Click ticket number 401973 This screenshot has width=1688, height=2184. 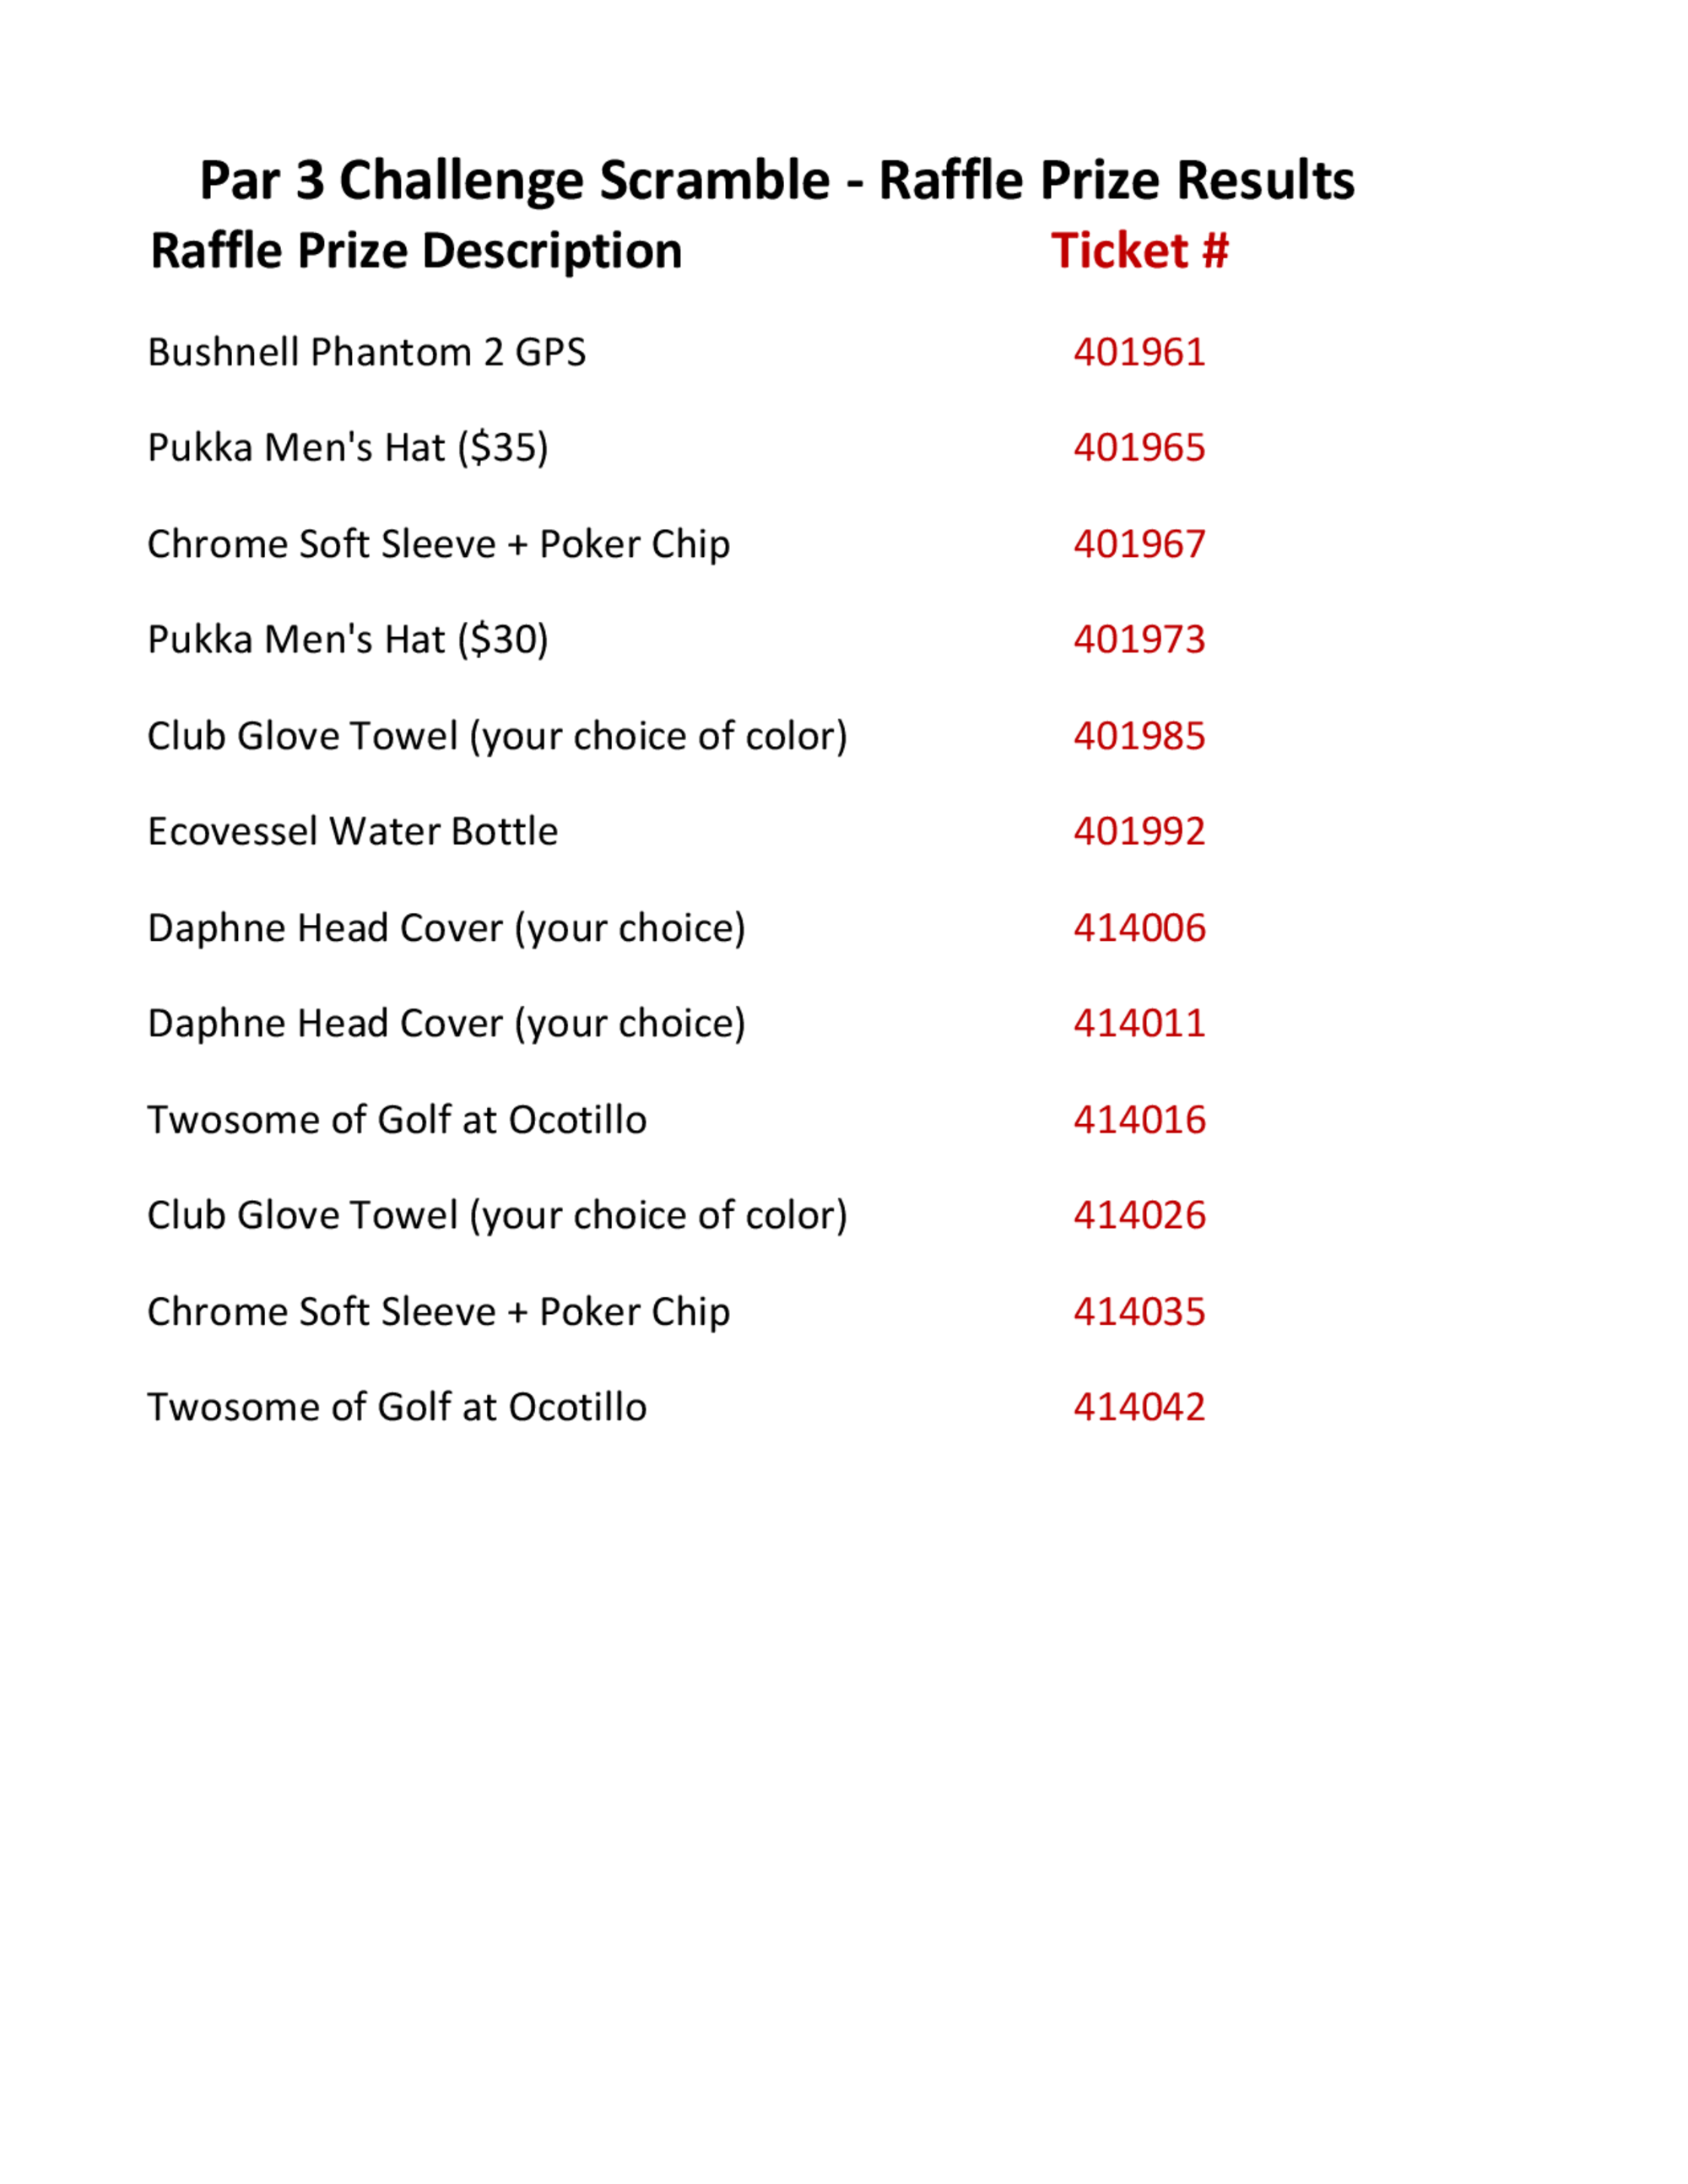click(1139, 640)
